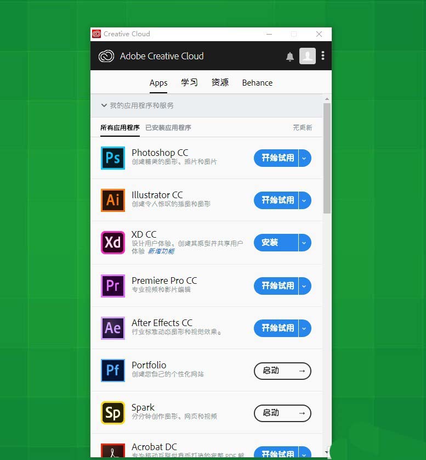Click the XD CC app icon

113,242
